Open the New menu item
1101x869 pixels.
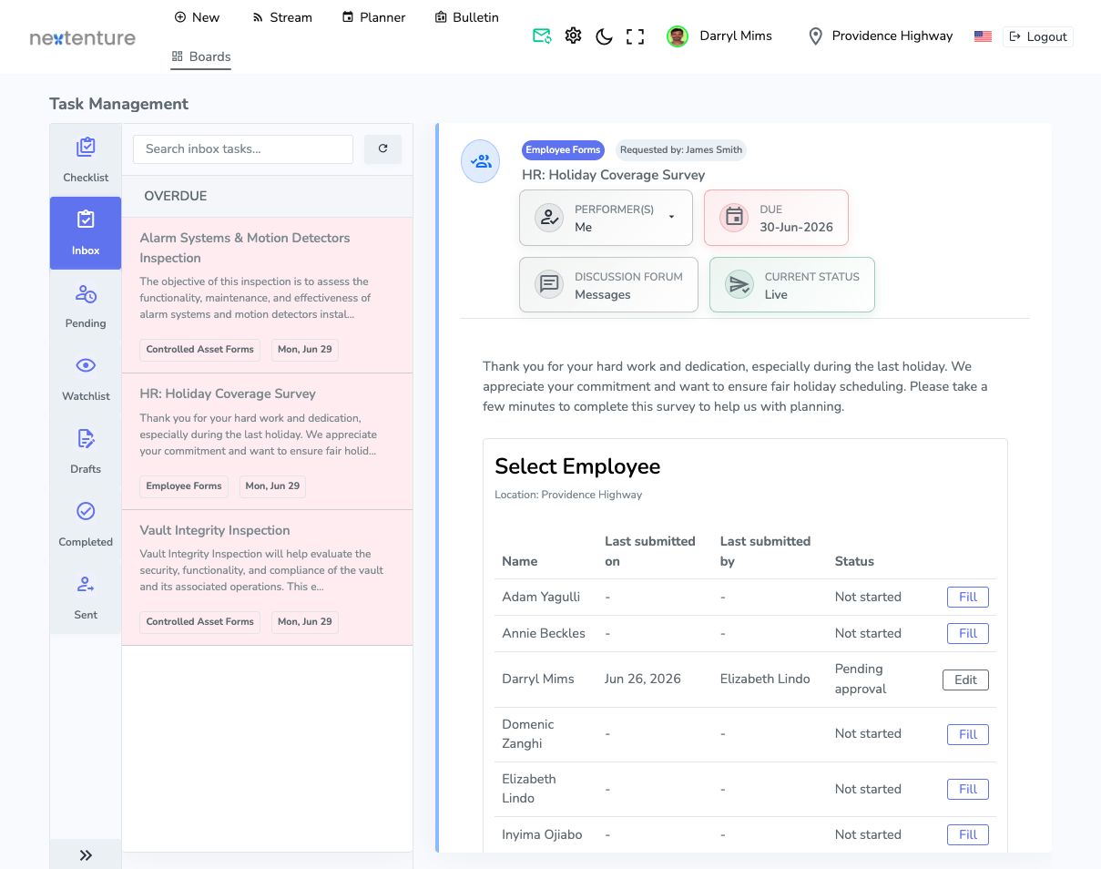tap(197, 17)
